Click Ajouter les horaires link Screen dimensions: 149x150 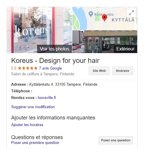coord(27,125)
